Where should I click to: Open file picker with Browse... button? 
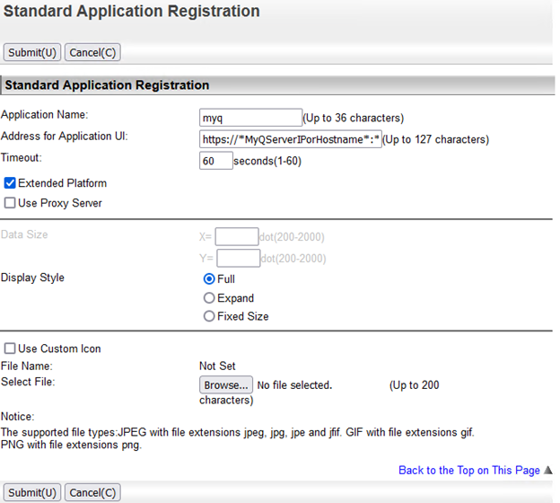coord(225,385)
